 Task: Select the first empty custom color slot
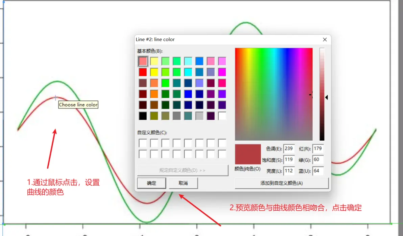(143, 143)
